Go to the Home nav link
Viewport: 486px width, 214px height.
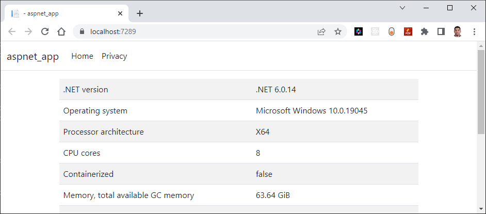(x=82, y=56)
